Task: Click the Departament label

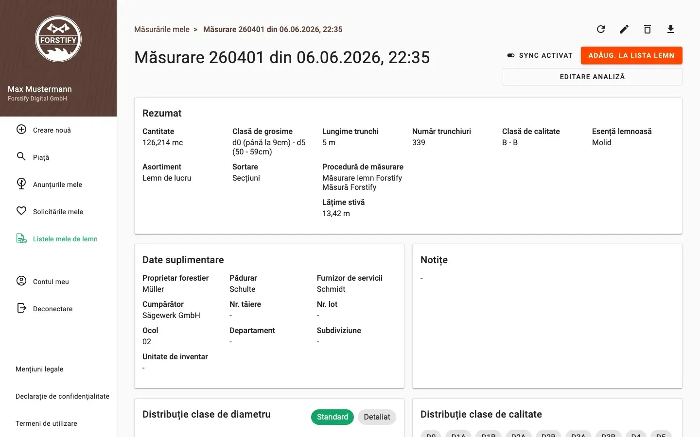Action: tap(252, 330)
